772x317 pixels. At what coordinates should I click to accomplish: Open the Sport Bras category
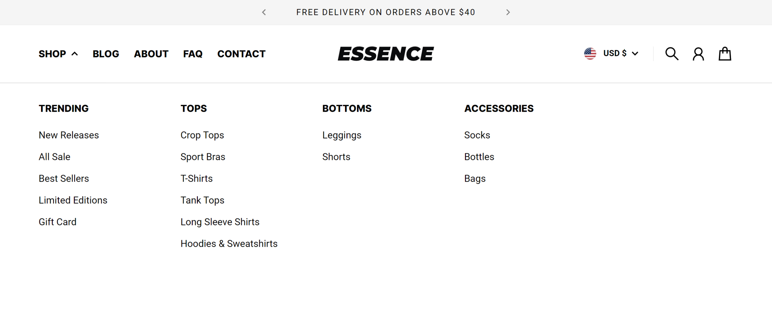[203, 157]
